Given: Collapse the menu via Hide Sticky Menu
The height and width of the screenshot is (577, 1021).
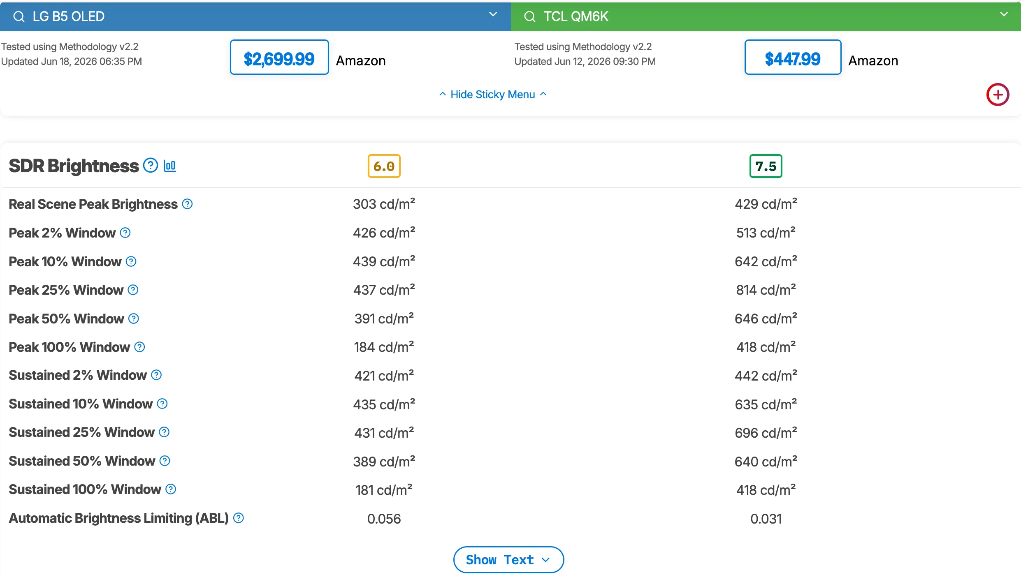Looking at the screenshot, I should (x=493, y=95).
